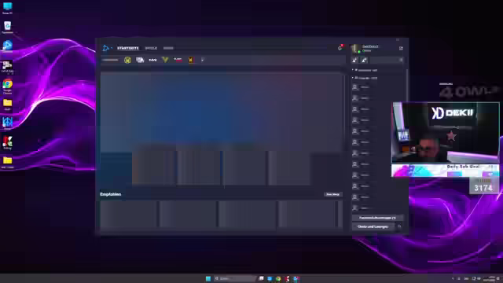Screen dimensions: 503x283
Task: Select the green V Vanguard game icon
Action: (165, 60)
